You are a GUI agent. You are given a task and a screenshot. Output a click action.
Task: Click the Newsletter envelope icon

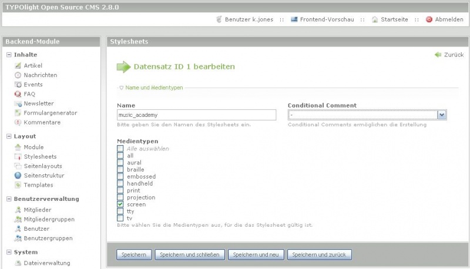click(x=18, y=103)
